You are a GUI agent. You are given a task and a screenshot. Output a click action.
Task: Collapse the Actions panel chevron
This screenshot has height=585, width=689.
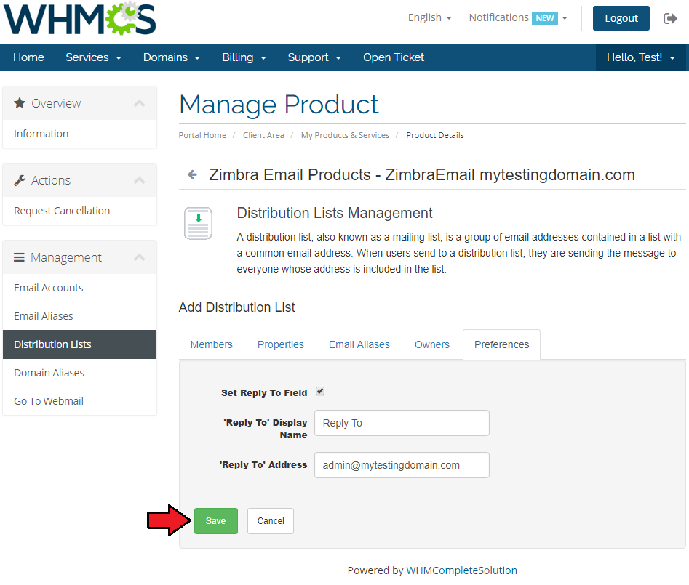pyautogui.click(x=139, y=180)
